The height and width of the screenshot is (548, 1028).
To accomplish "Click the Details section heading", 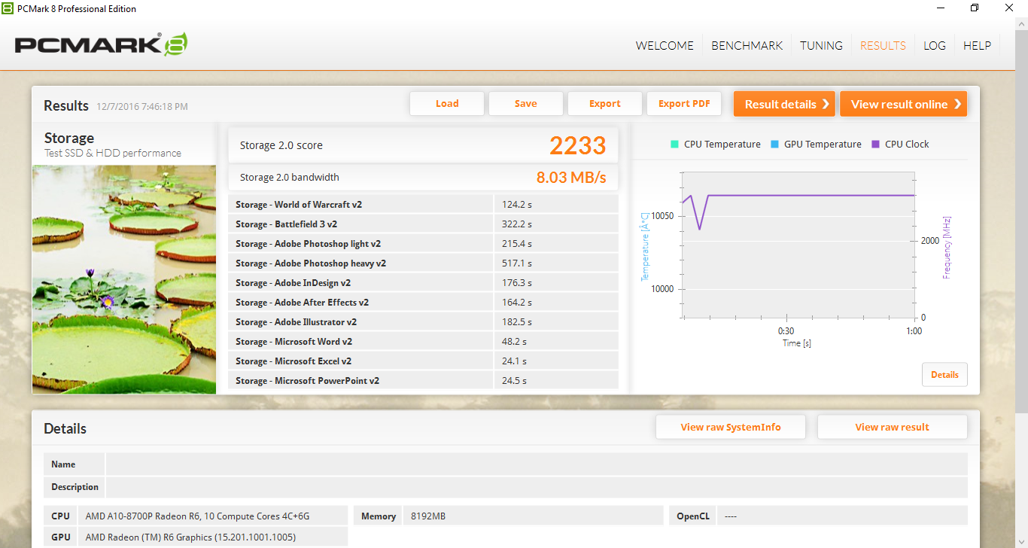I will 65,428.
